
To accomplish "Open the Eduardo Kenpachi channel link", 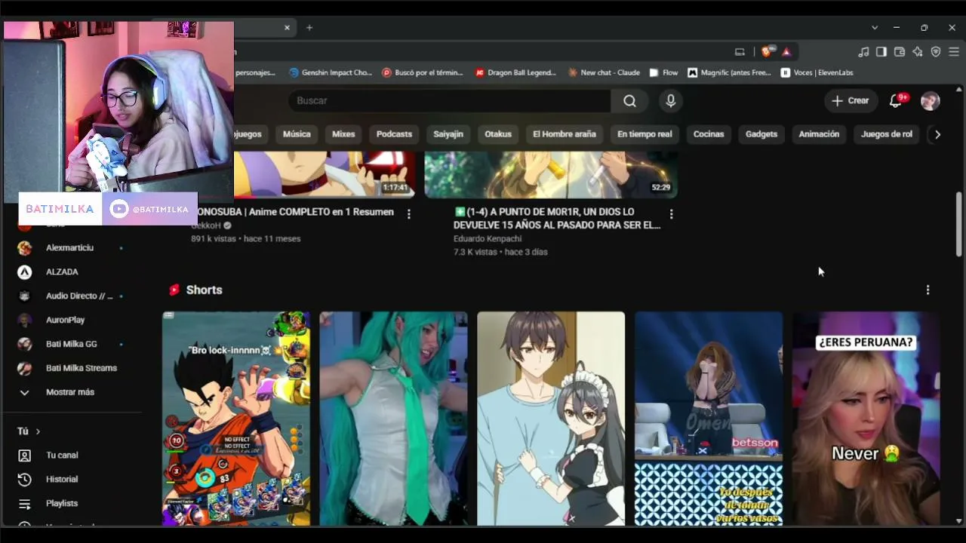I will tap(487, 238).
